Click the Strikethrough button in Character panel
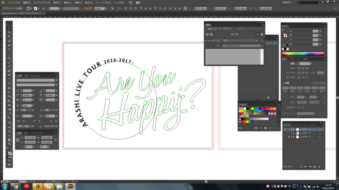 pyautogui.click(x=56, y=121)
